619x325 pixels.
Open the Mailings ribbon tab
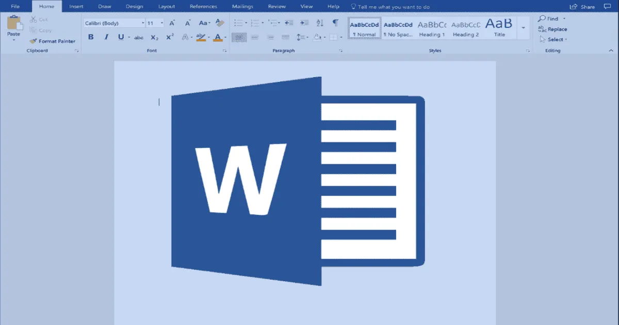(x=242, y=6)
